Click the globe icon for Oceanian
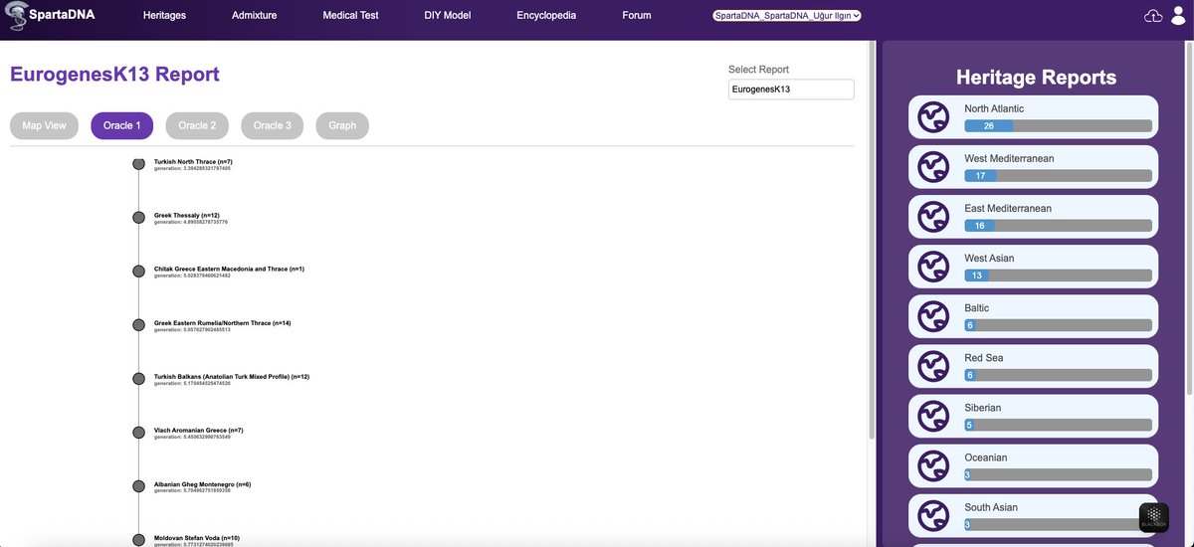1194x547 pixels. point(933,465)
